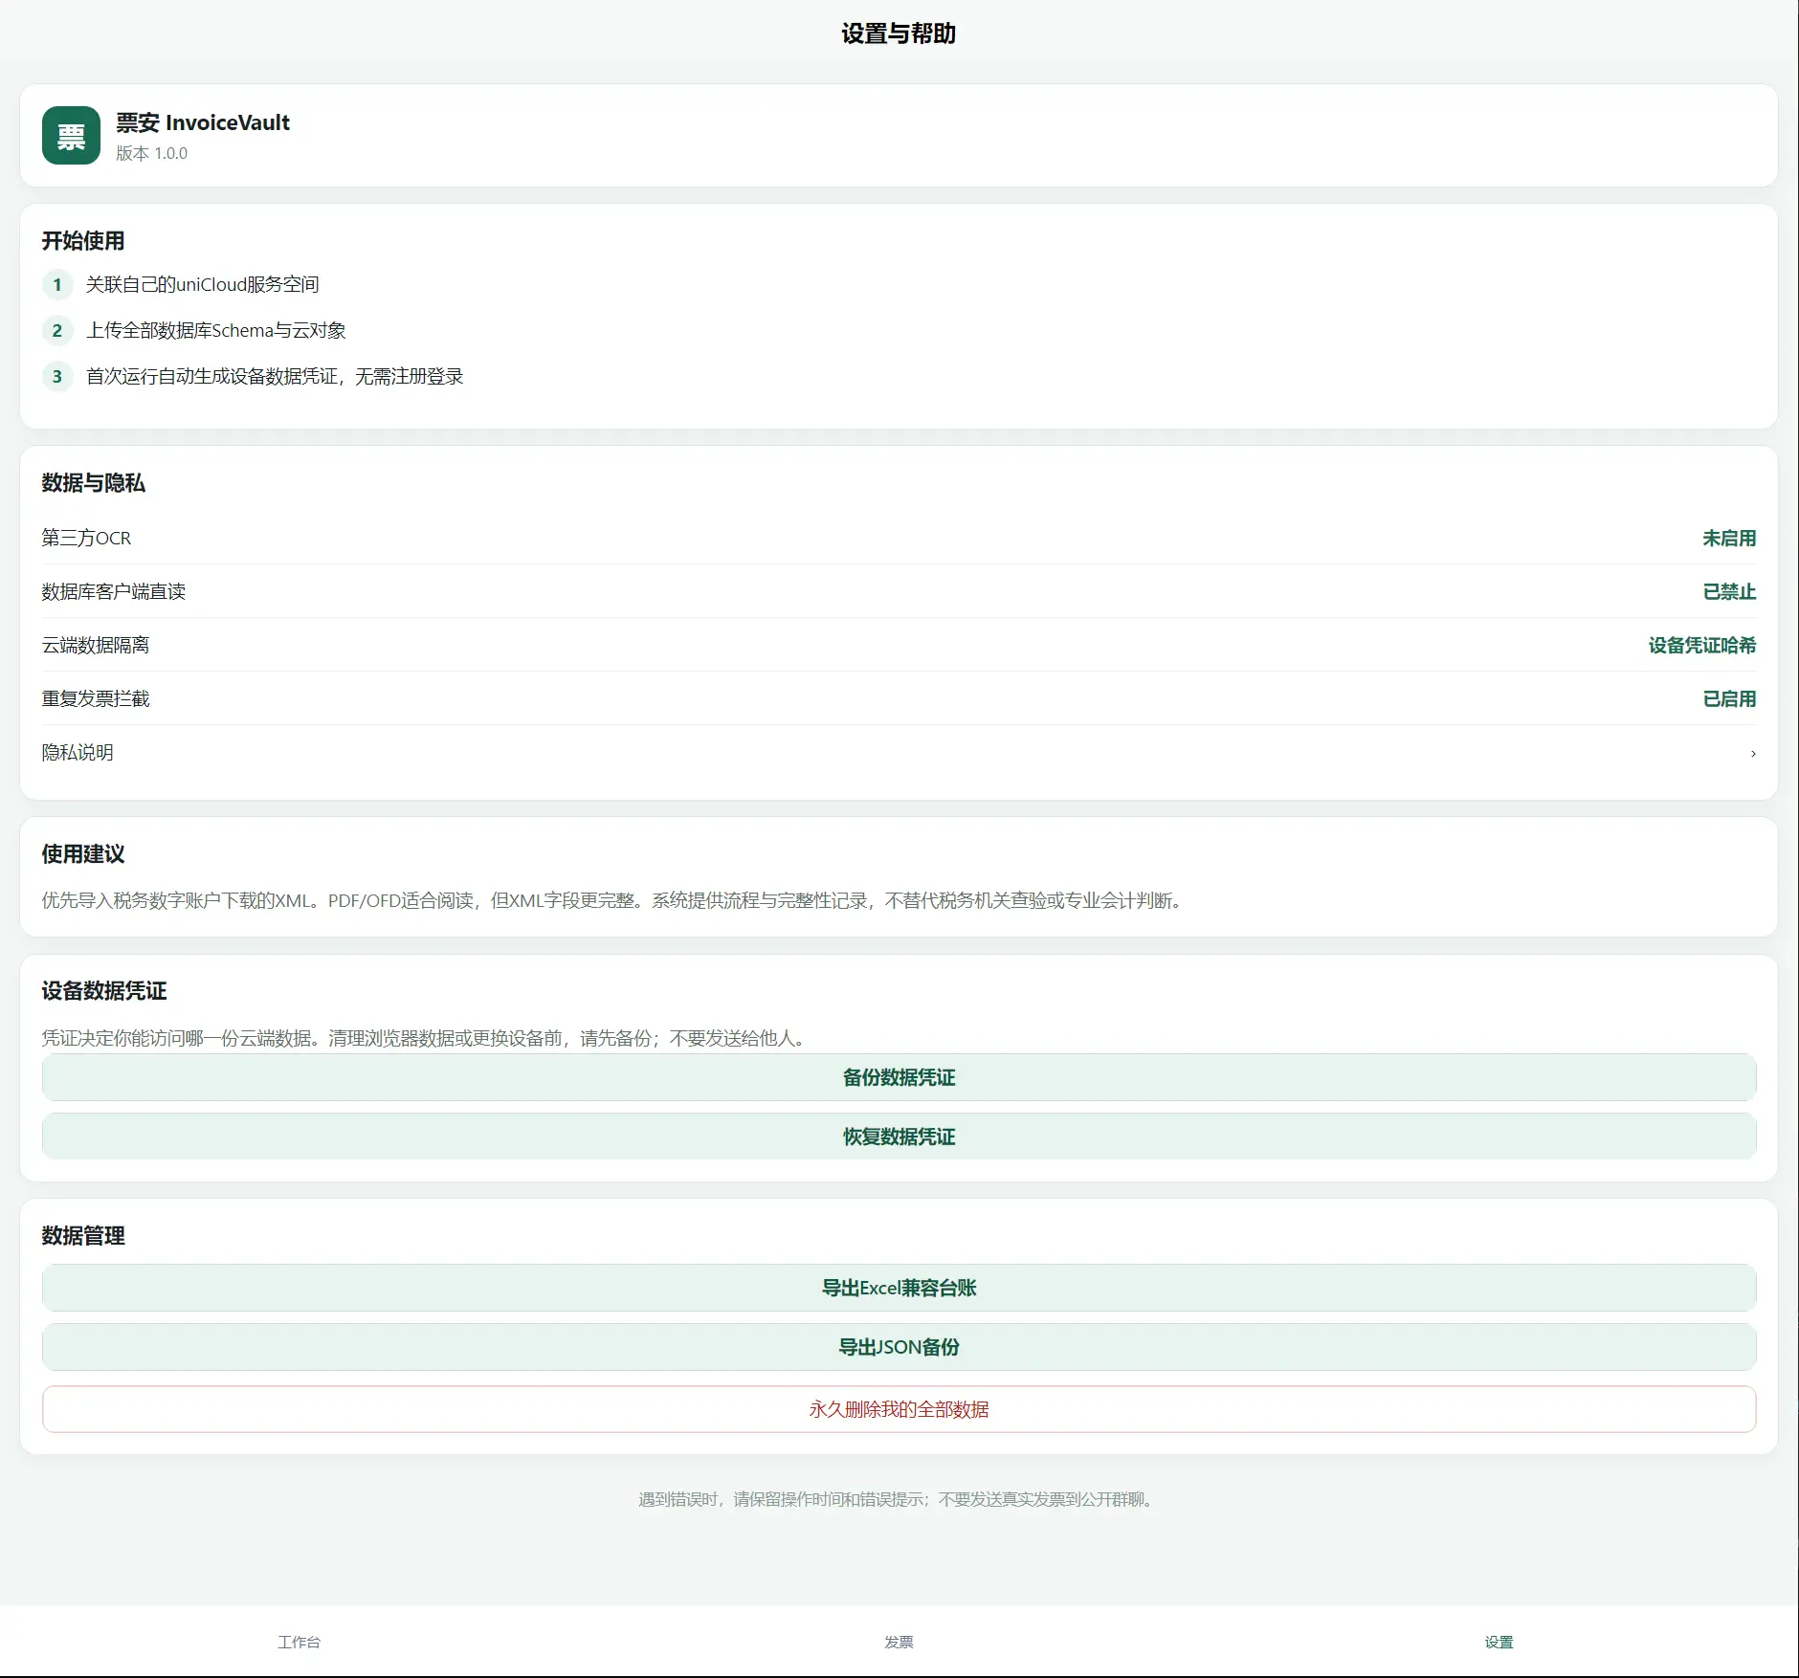Click the 设置与帮助 page title
Image resolution: width=1799 pixels, height=1678 pixels.
[899, 33]
